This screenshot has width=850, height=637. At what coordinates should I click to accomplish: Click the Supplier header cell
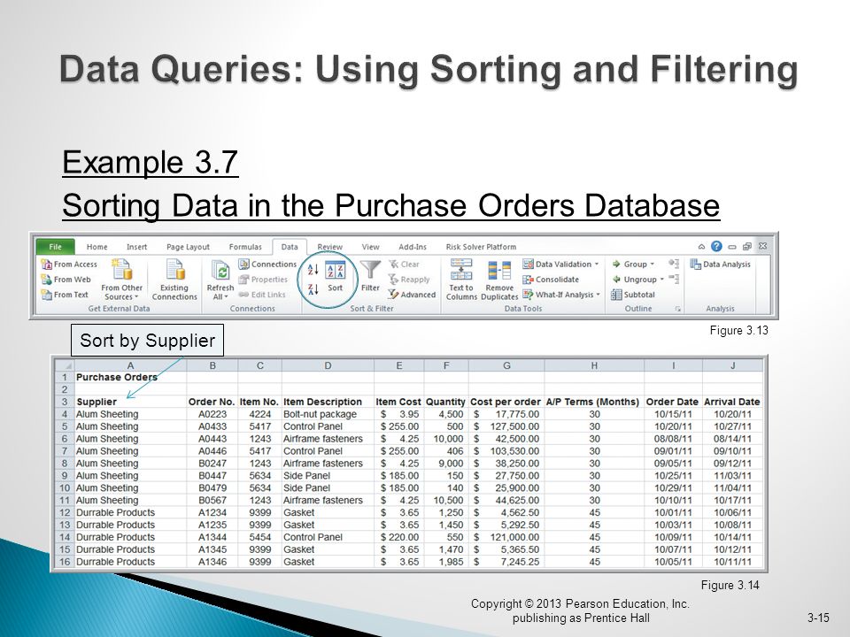point(130,402)
